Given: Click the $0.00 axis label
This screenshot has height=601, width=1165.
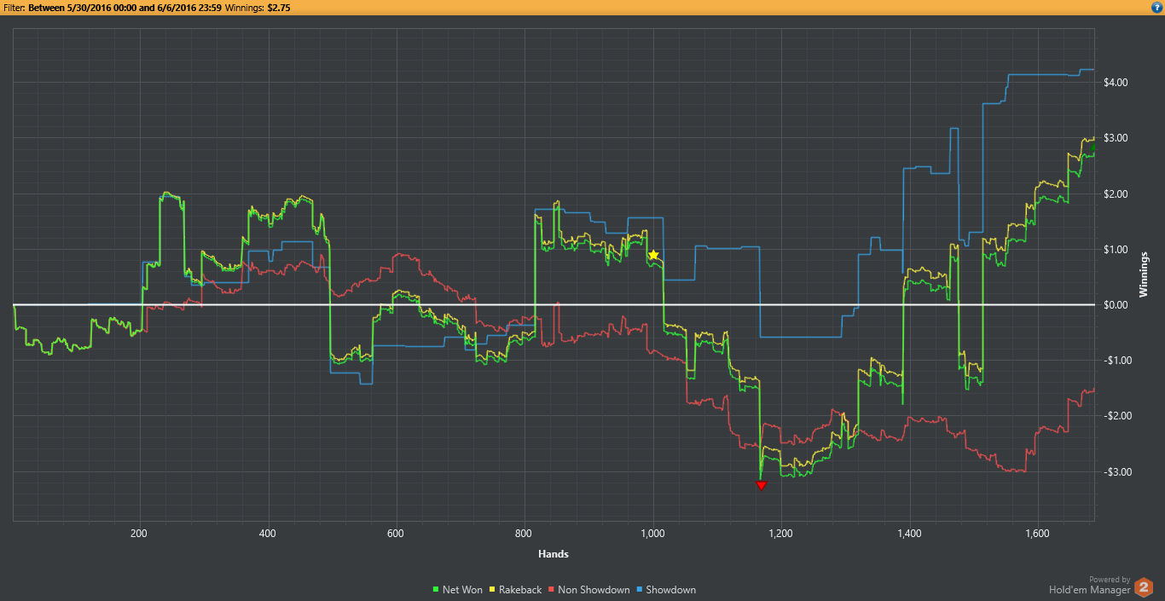Looking at the screenshot, I should [1116, 305].
